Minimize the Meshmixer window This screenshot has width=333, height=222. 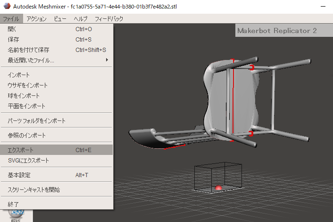[323, 7]
